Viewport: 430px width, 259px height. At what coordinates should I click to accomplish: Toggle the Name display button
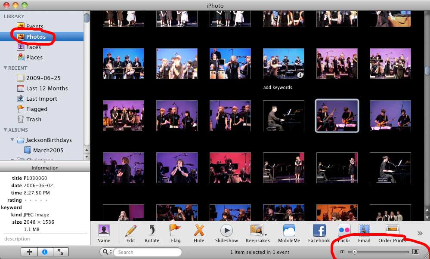104,232
